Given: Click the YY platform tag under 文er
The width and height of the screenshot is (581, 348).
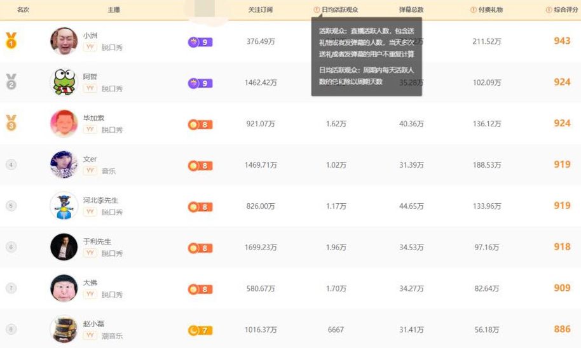Looking at the screenshot, I should pos(90,170).
